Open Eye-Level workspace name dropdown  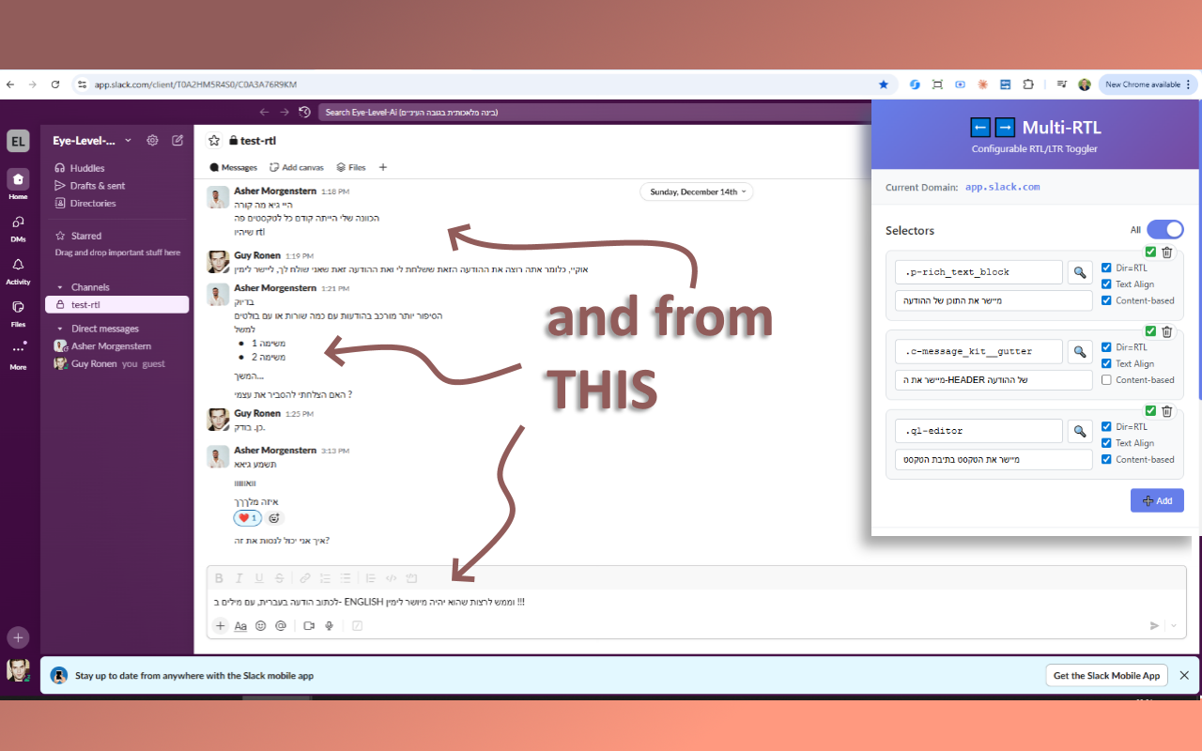point(92,141)
